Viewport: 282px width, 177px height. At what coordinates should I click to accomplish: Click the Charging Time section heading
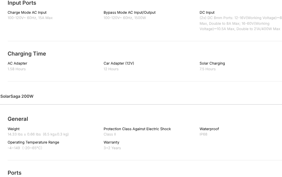[x=27, y=54]
